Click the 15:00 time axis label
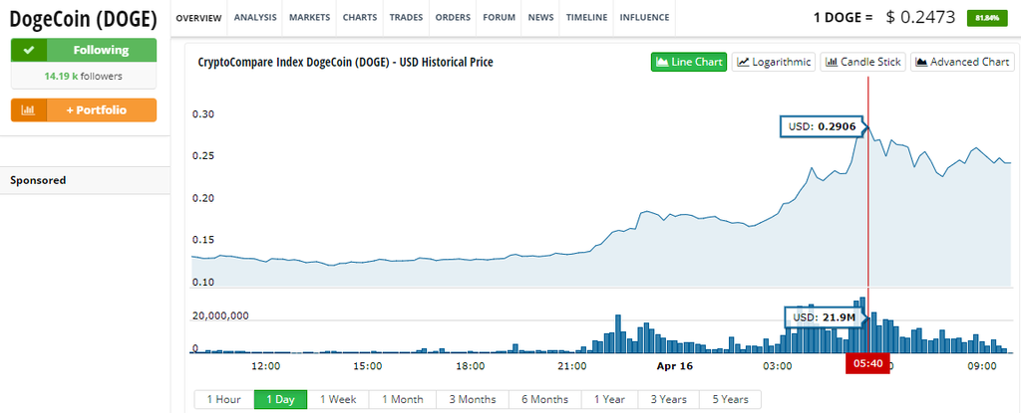 pos(367,366)
